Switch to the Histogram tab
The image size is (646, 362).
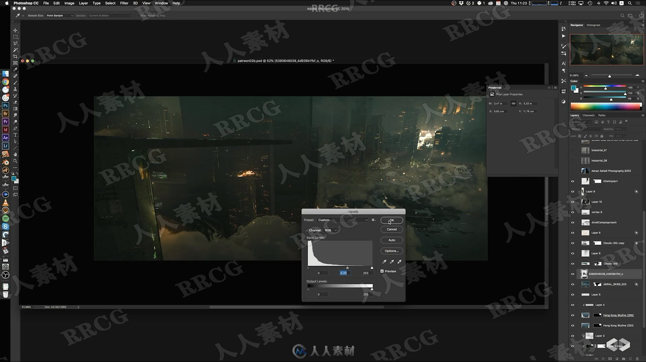(593, 25)
